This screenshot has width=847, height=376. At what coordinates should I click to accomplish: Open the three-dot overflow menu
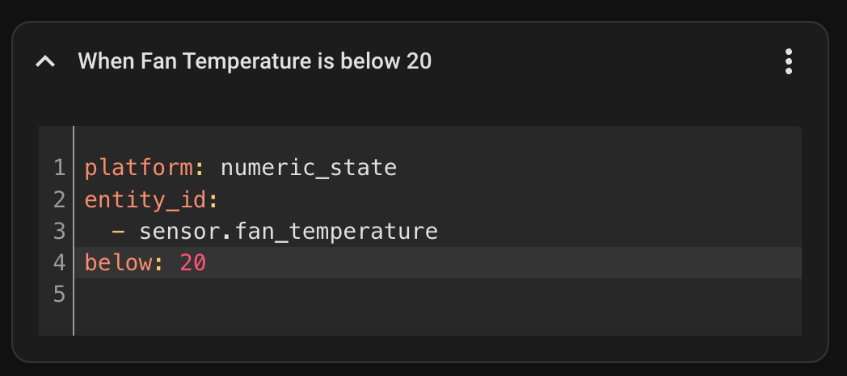tap(788, 61)
